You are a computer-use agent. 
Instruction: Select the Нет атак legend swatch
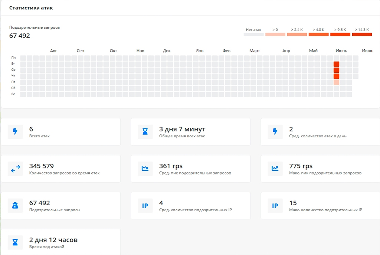pyautogui.click(x=253, y=35)
